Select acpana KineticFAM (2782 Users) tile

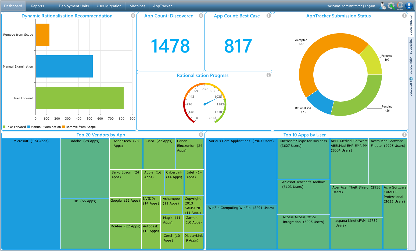pos(356,233)
